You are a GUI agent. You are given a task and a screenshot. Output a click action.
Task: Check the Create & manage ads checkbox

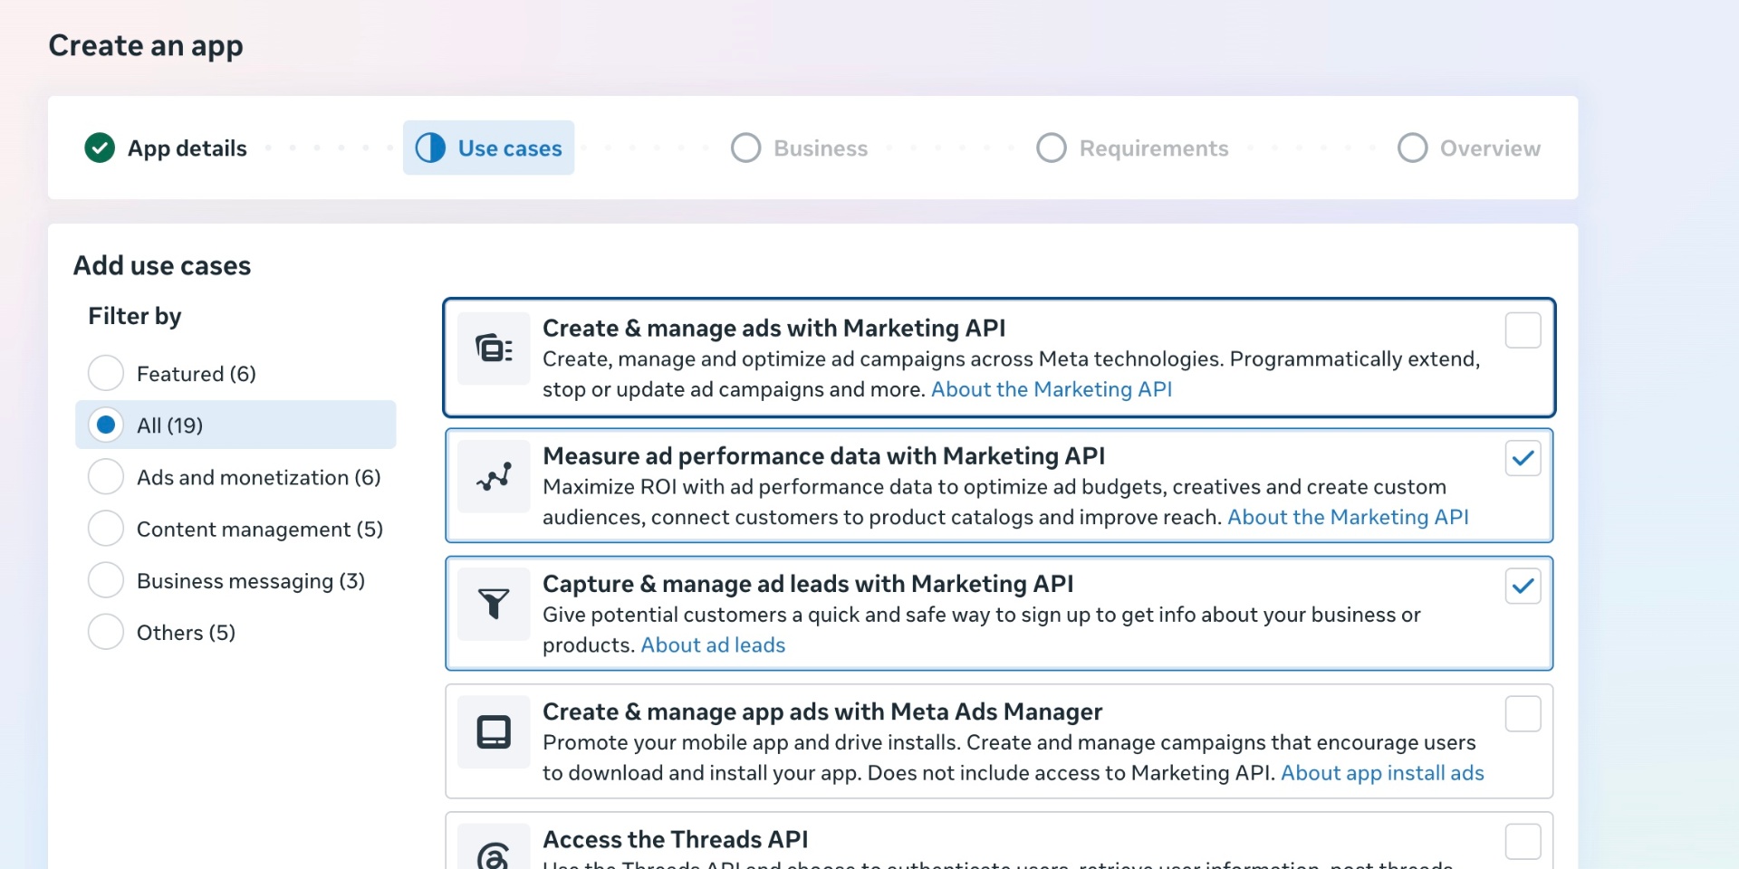pyautogui.click(x=1523, y=330)
